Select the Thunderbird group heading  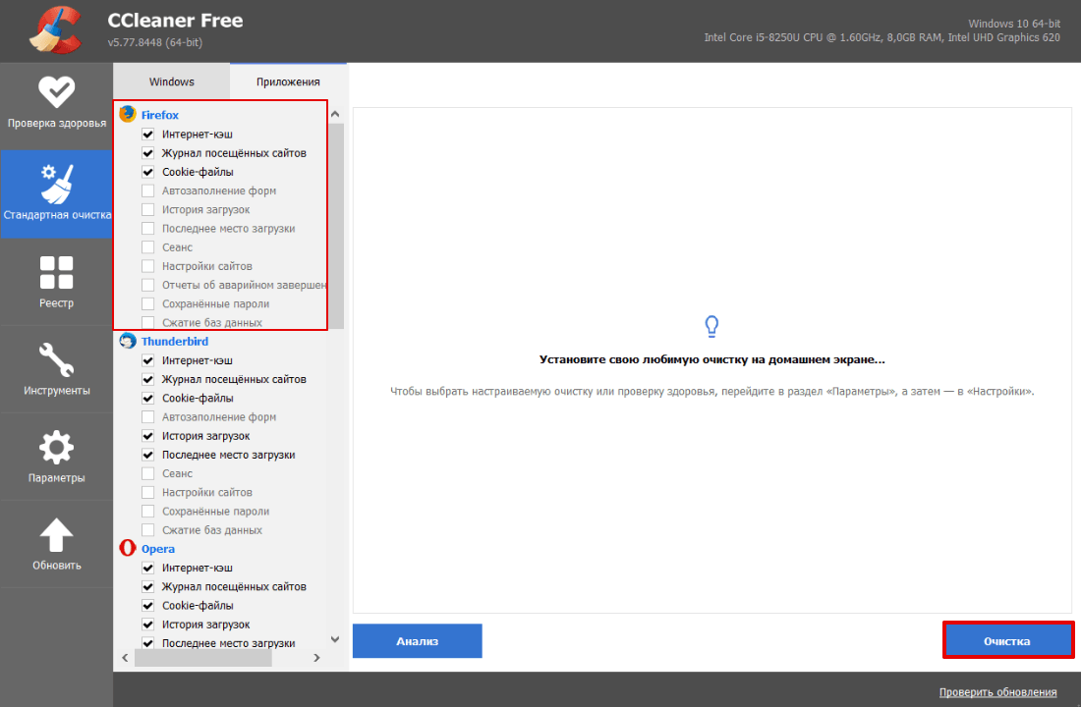(x=174, y=341)
